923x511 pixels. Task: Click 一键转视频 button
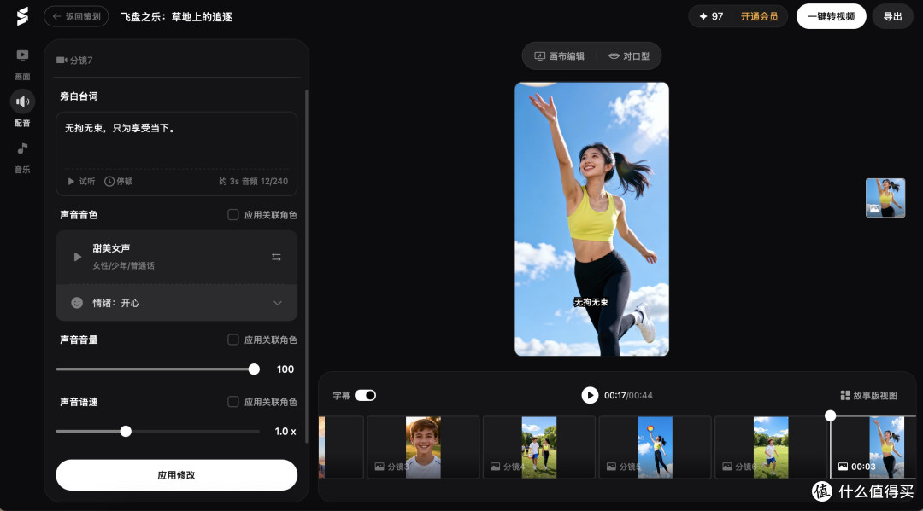click(x=832, y=16)
